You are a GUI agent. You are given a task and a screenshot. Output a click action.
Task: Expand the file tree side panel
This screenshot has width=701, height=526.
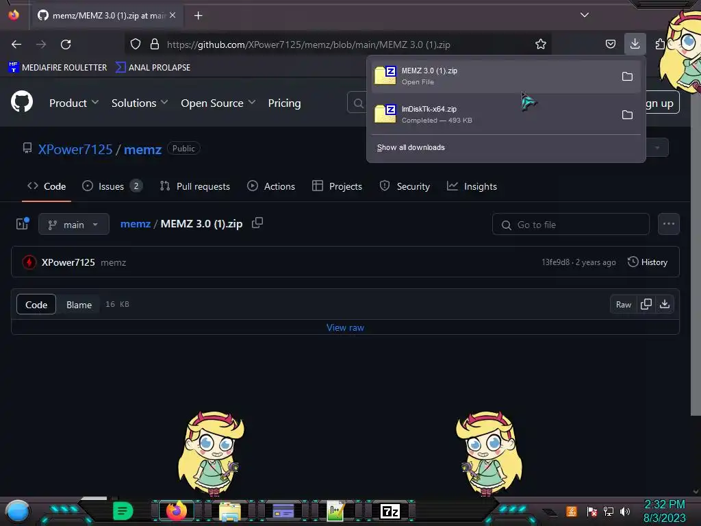pos(23,224)
